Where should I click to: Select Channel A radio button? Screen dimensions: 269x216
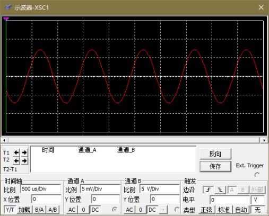click(115, 210)
